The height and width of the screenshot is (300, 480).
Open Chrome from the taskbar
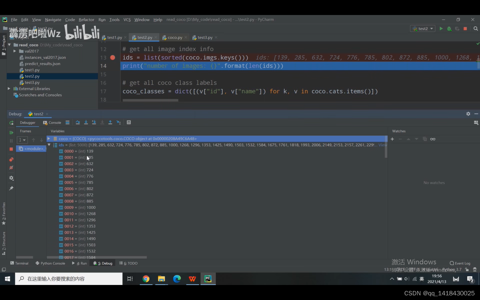[x=146, y=279]
